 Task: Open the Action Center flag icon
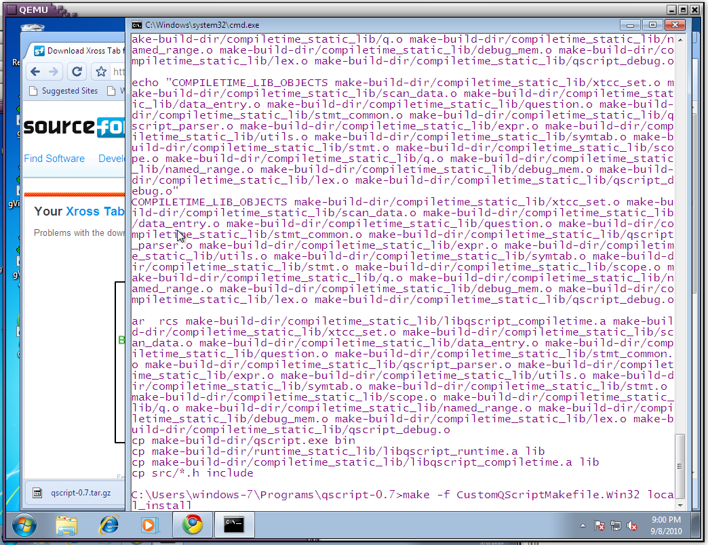599,525
